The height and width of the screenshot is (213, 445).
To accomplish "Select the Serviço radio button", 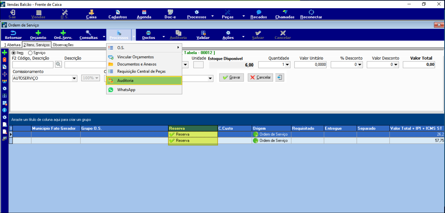I will coord(30,53).
